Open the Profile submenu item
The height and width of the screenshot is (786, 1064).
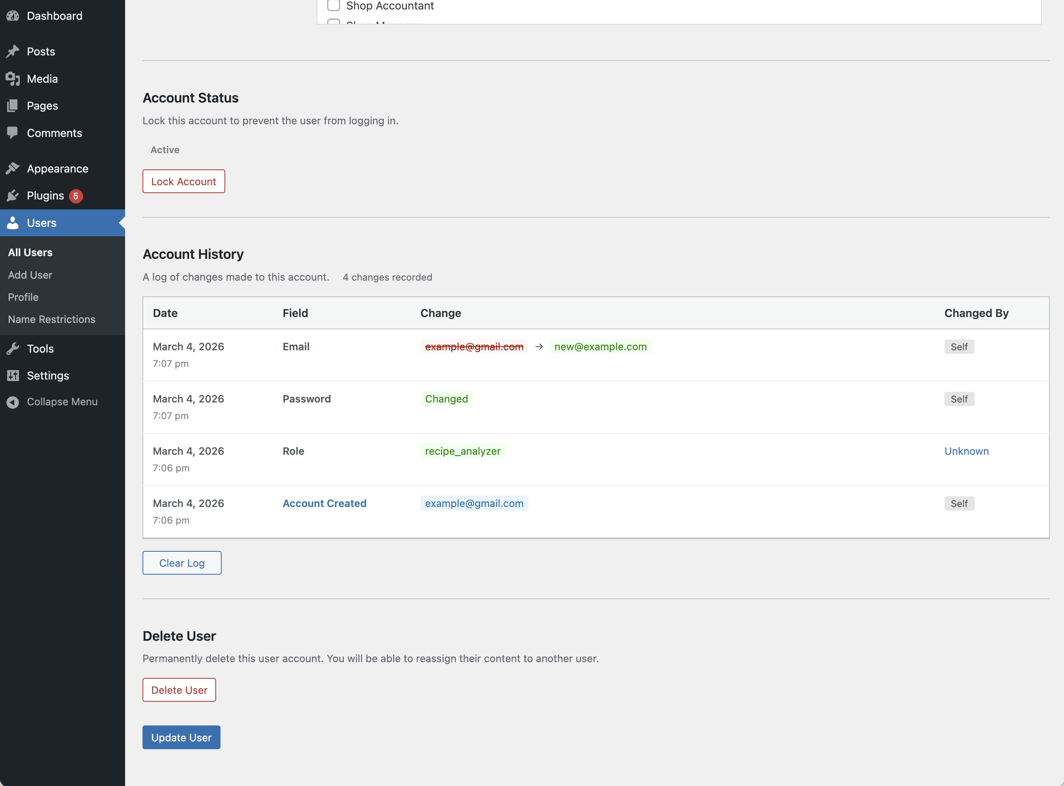point(23,297)
